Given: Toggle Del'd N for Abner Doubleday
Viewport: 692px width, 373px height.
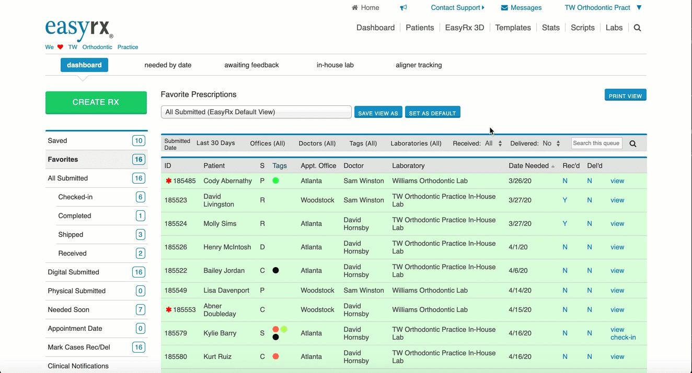Looking at the screenshot, I should [590, 310].
